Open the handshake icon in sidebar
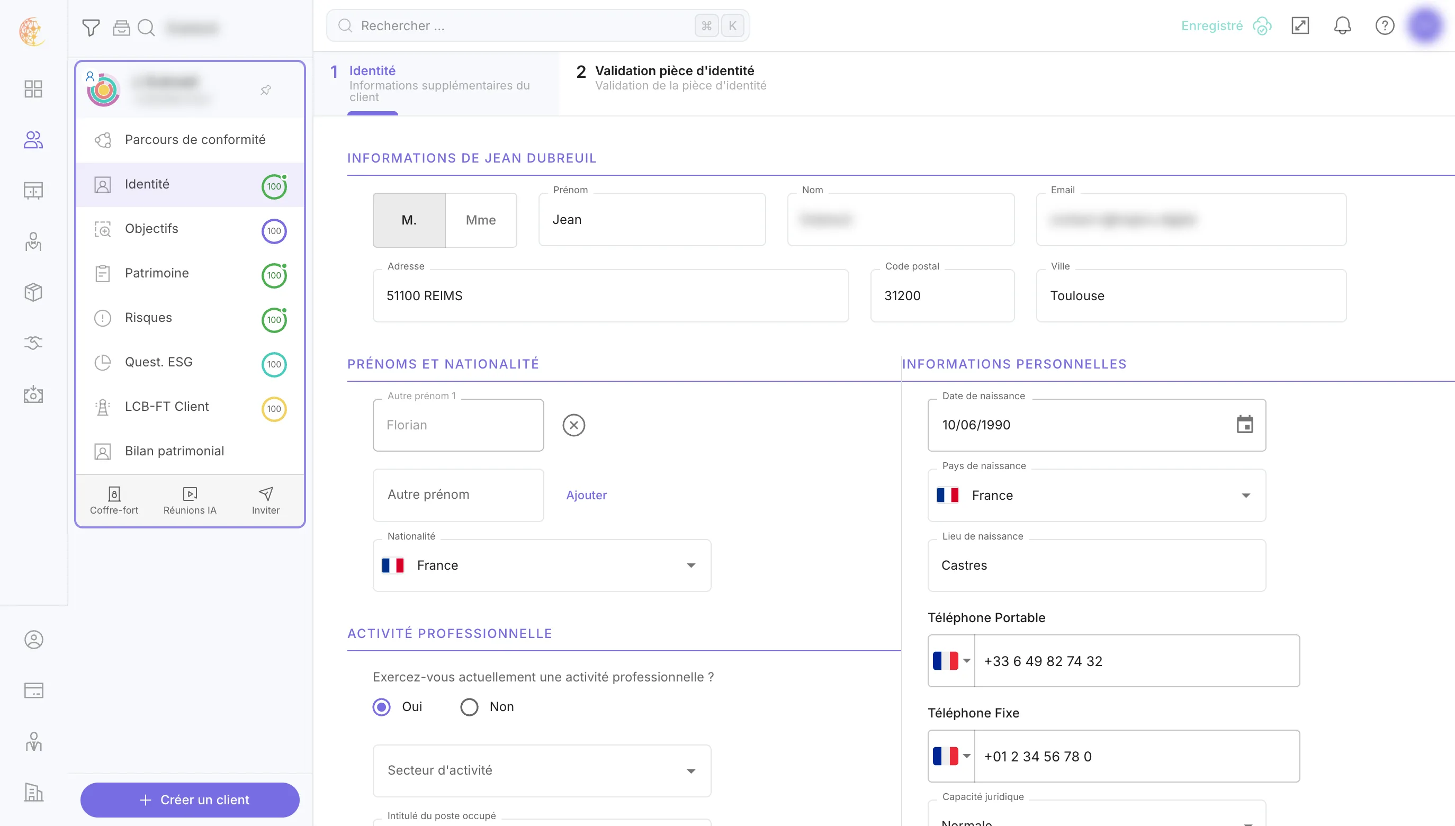 pyautogui.click(x=33, y=343)
